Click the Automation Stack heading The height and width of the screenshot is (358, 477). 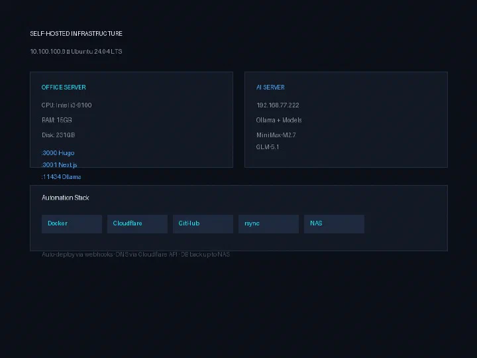point(66,198)
